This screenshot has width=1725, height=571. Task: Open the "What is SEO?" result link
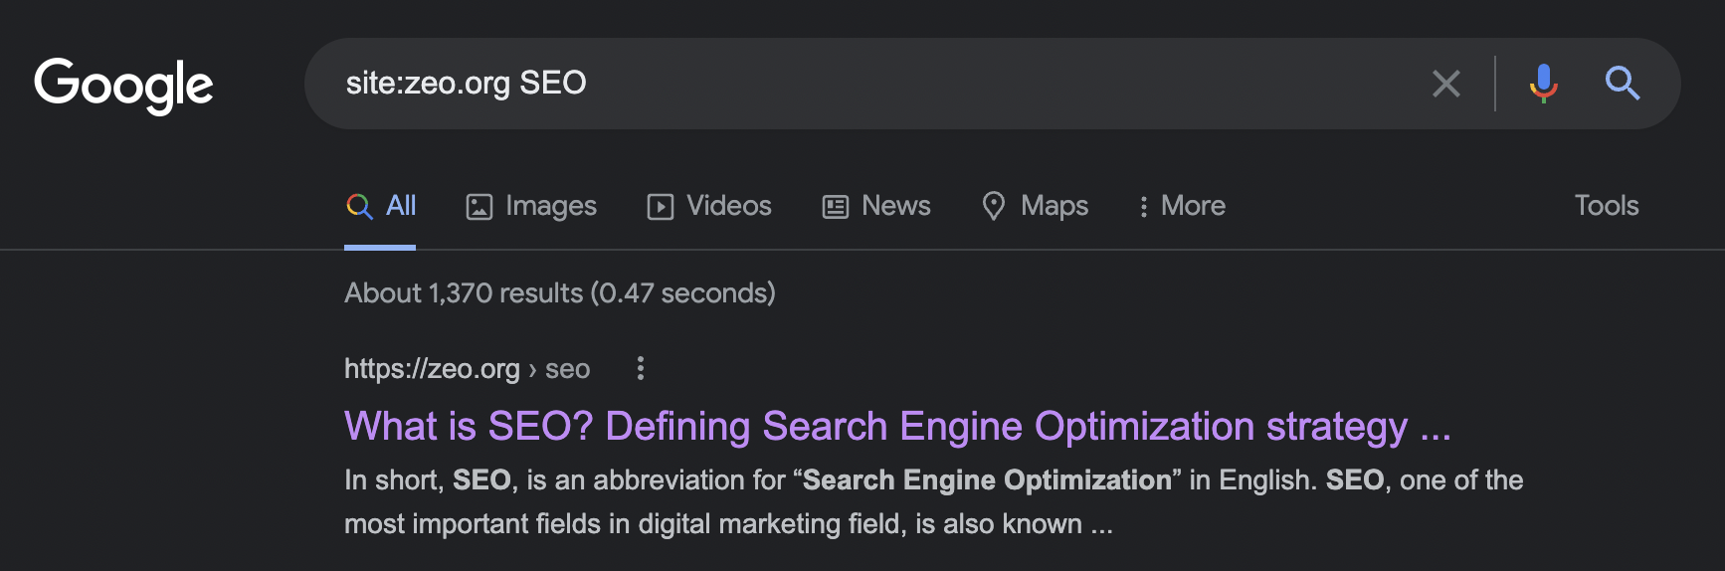898,427
